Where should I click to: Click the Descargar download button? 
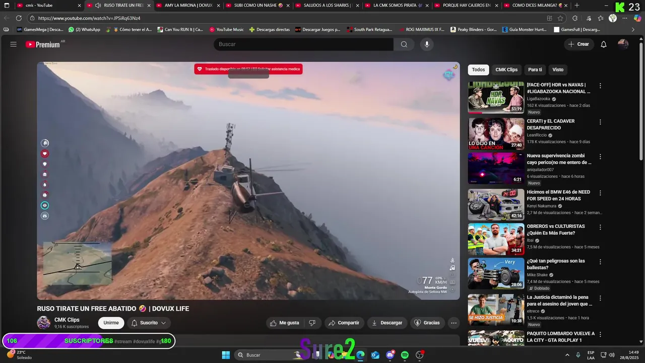387,323
